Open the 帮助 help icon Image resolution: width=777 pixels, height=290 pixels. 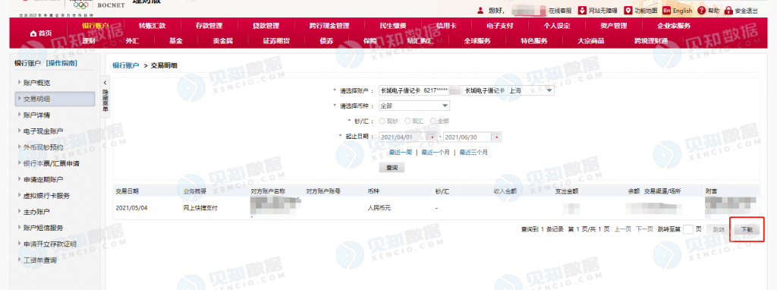coord(701,11)
